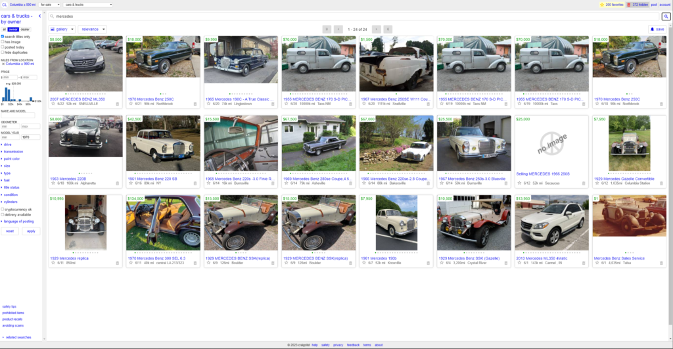Remove the Columbia location filter X

point(3,64)
